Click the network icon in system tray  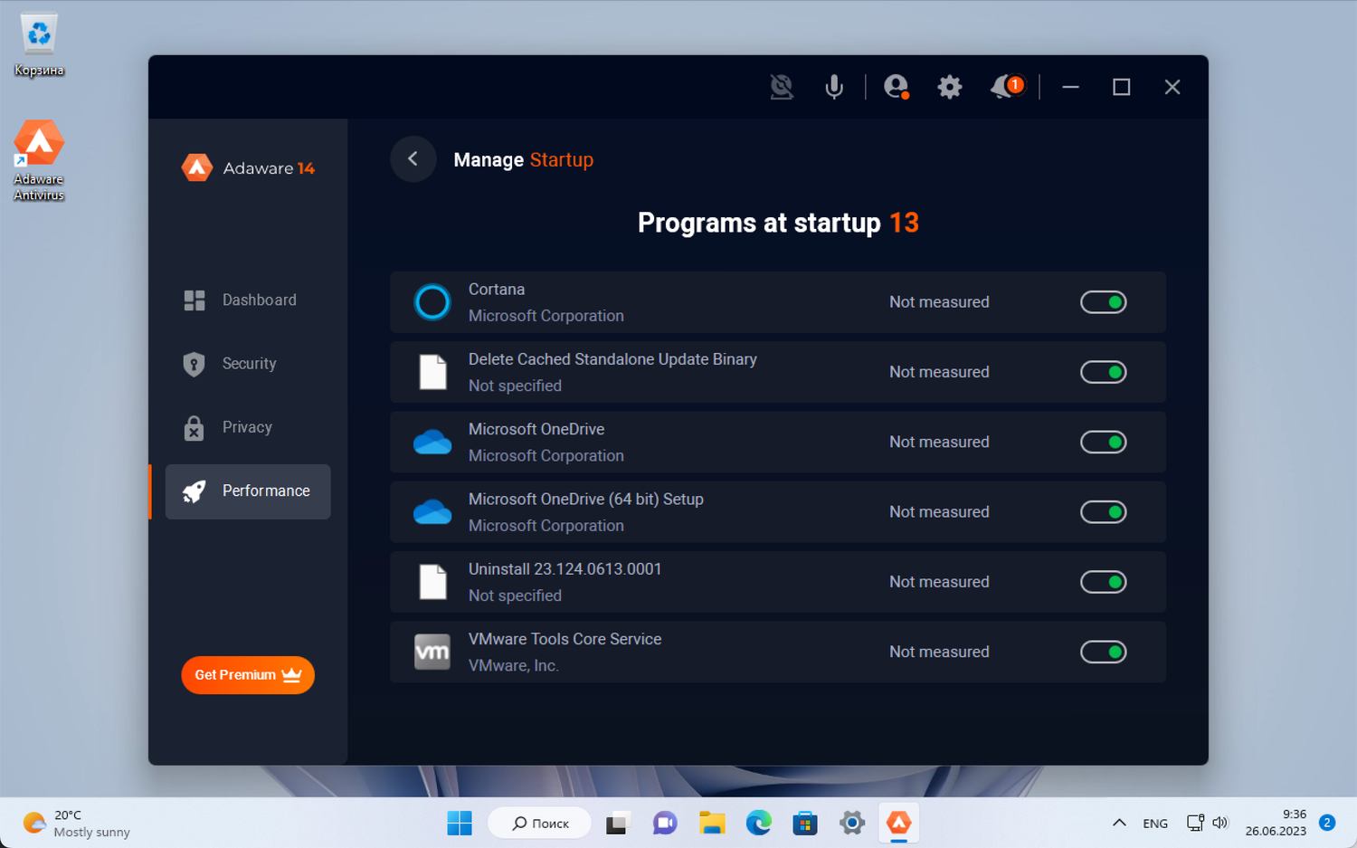1195,823
